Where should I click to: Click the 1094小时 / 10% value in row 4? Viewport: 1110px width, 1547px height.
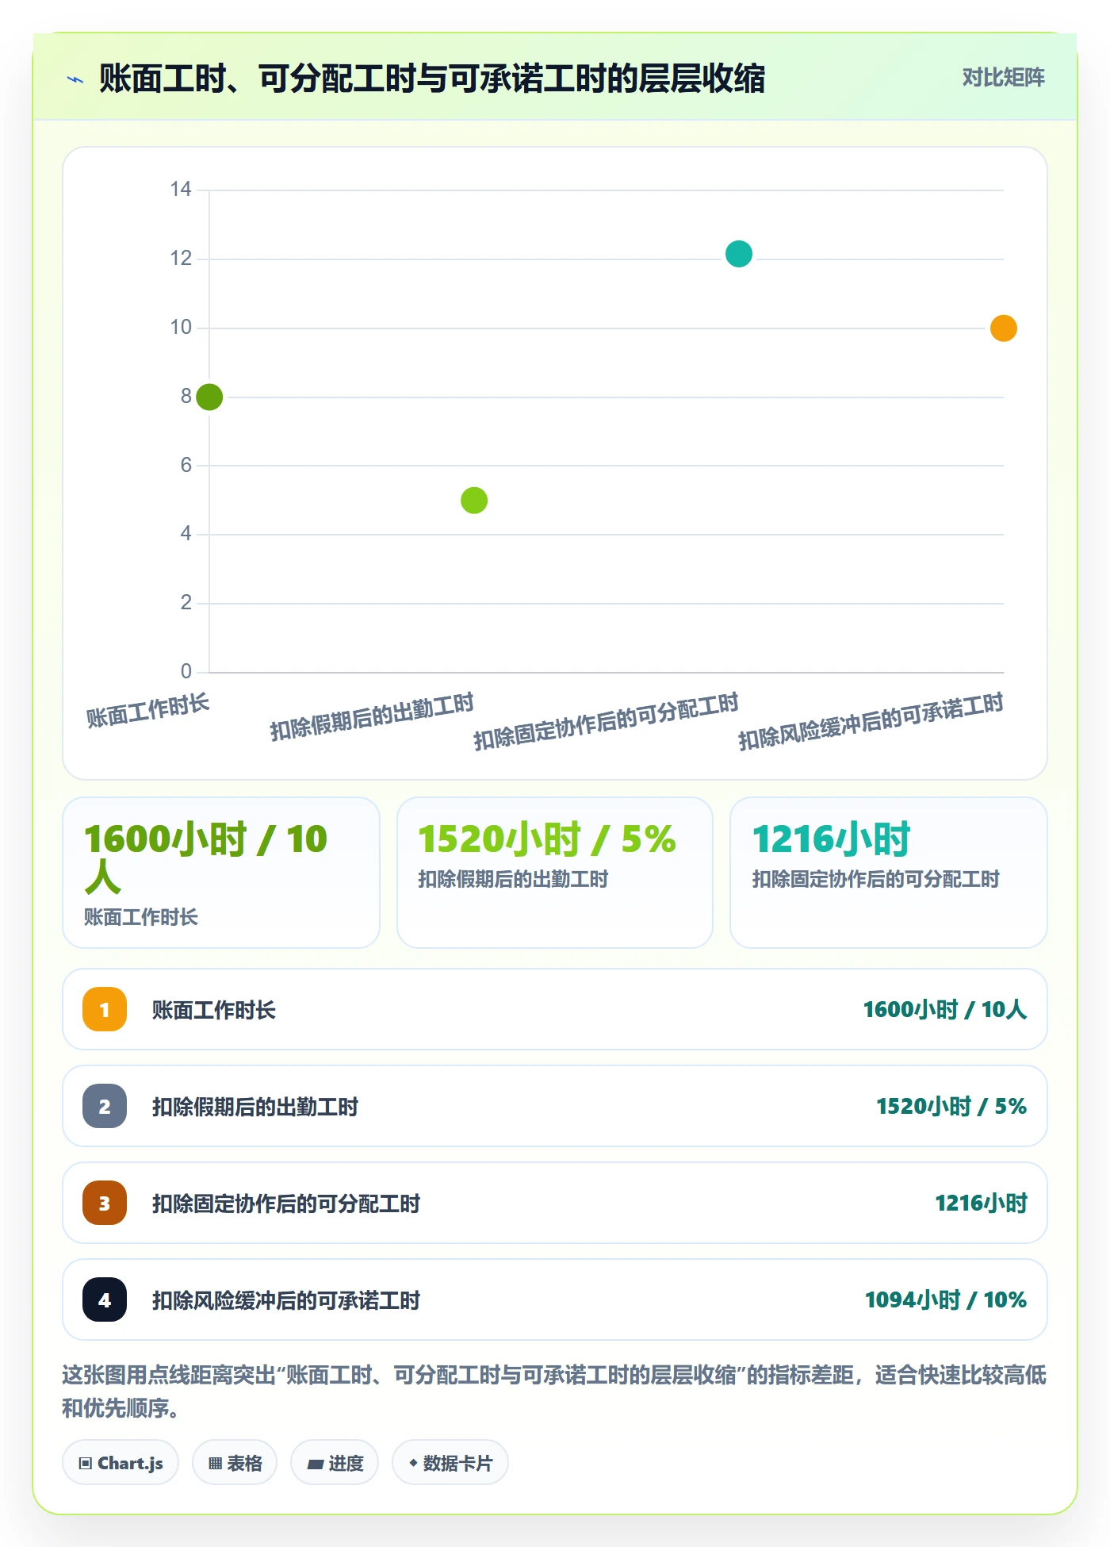click(x=946, y=1299)
